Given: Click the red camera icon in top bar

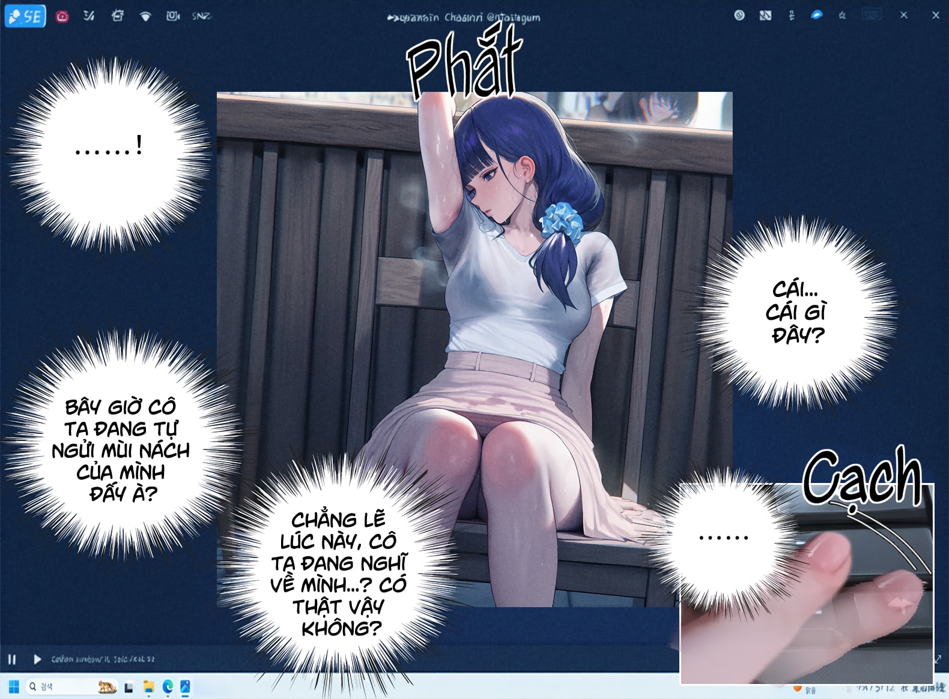Looking at the screenshot, I should tap(62, 17).
